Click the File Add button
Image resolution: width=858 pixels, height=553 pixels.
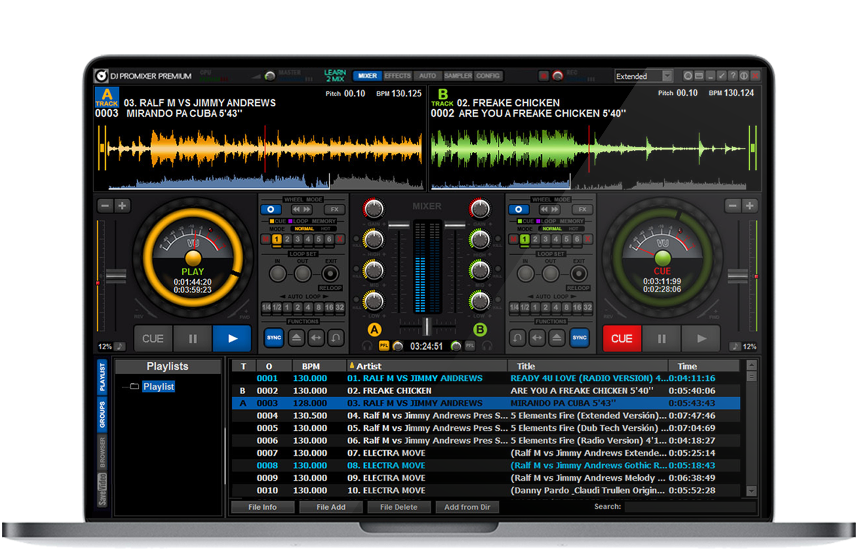tap(331, 507)
